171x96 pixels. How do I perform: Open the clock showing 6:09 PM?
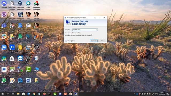(x=162, y=94)
